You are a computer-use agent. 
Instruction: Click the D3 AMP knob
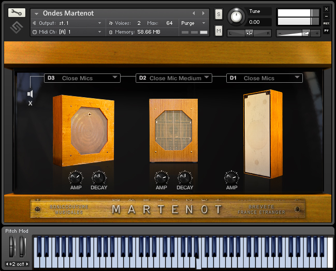click(x=76, y=178)
